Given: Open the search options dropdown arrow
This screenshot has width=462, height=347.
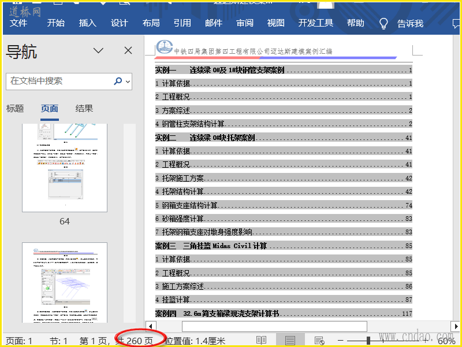Looking at the screenshot, I should (x=128, y=82).
